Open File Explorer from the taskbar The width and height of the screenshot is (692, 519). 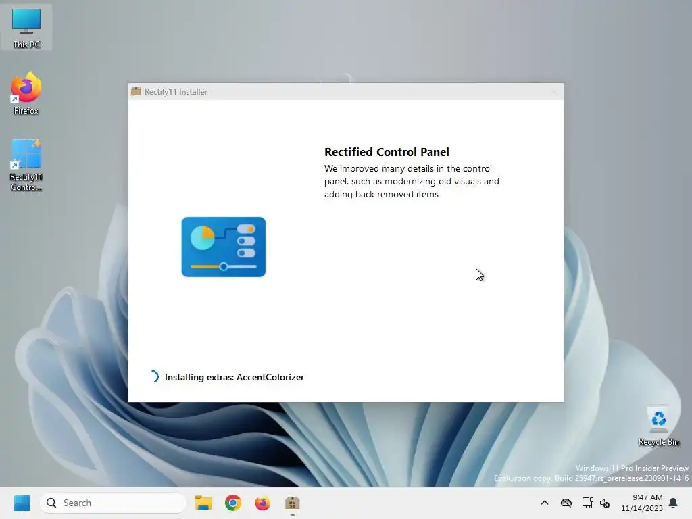tap(203, 503)
